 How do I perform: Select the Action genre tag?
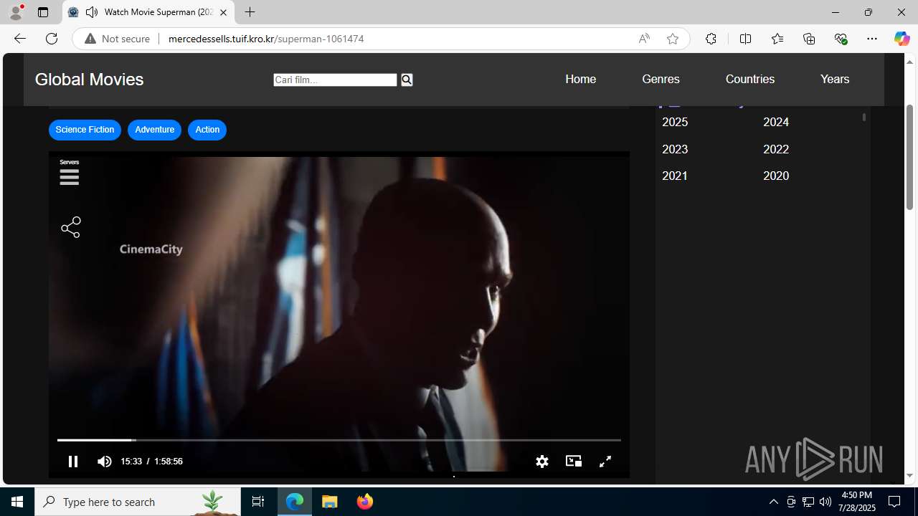207,130
